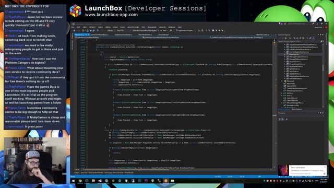Image resolution: width=334 pixels, height=188 pixels.
Task: Open the BUILD menu
Action: tap(100, 27)
